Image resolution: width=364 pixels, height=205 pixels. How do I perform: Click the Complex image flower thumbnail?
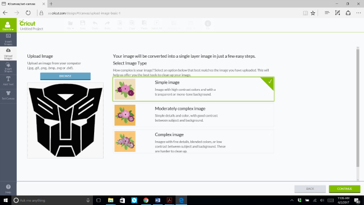tap(125, 141)
